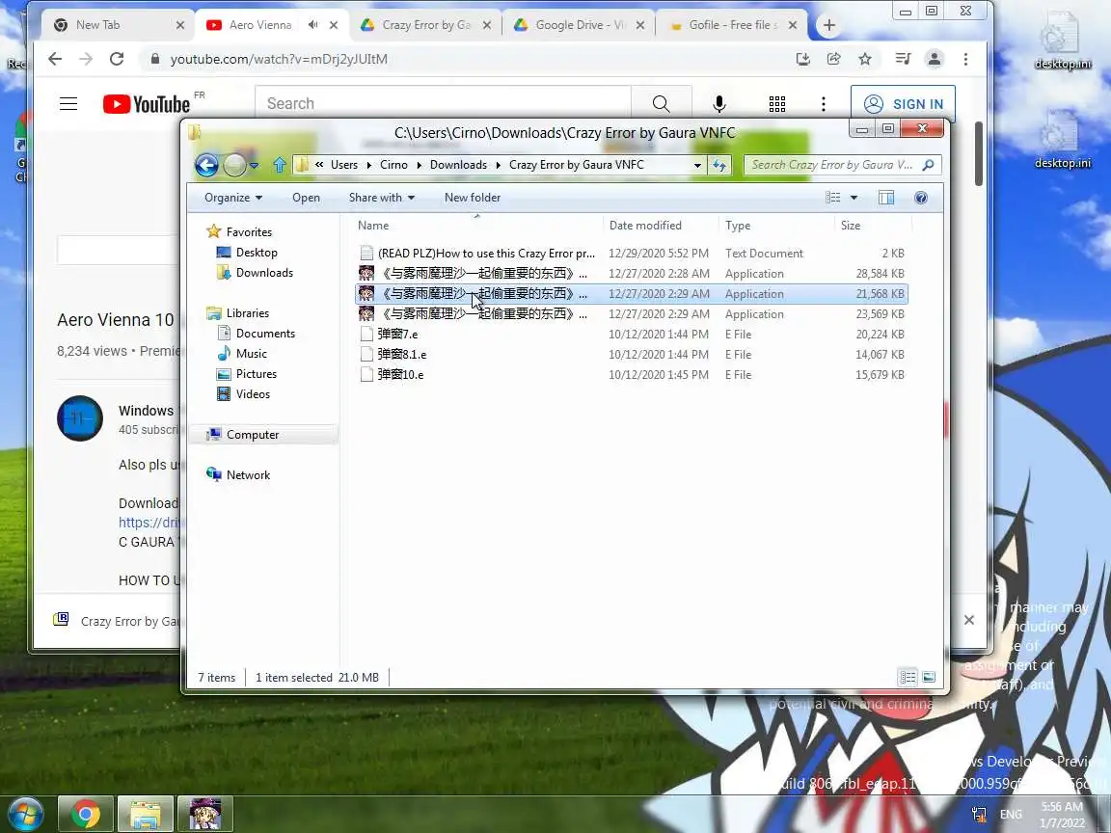Image resolution: width=1111 pixels, height=833 pixels.
Task: Open the YouTube hamburger guide menu
Action: [x=68, y=104]
